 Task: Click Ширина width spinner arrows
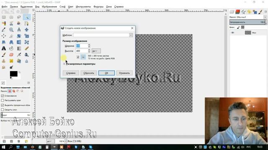pos(89,46)
